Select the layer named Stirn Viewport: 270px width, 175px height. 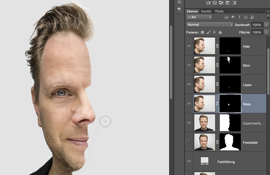(247, 66)
